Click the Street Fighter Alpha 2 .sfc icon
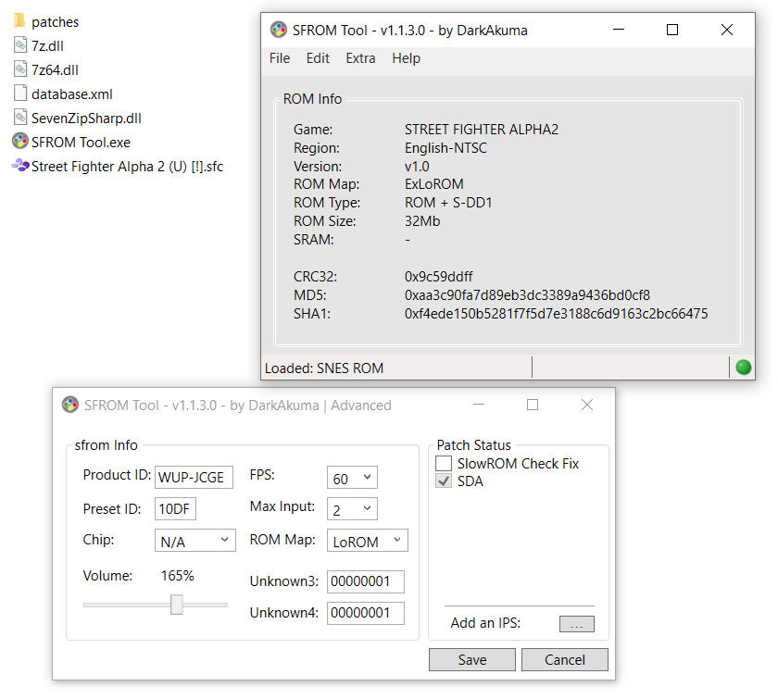The width and height of the screenshot is (778, 699). pos(19,165)
